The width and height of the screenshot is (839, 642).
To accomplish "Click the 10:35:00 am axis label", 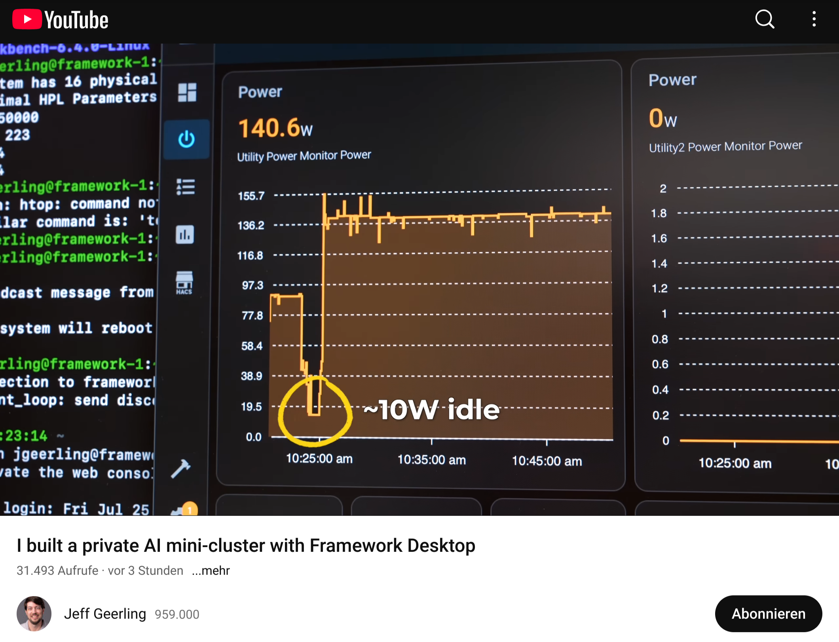I will click(x=431, y=460).
